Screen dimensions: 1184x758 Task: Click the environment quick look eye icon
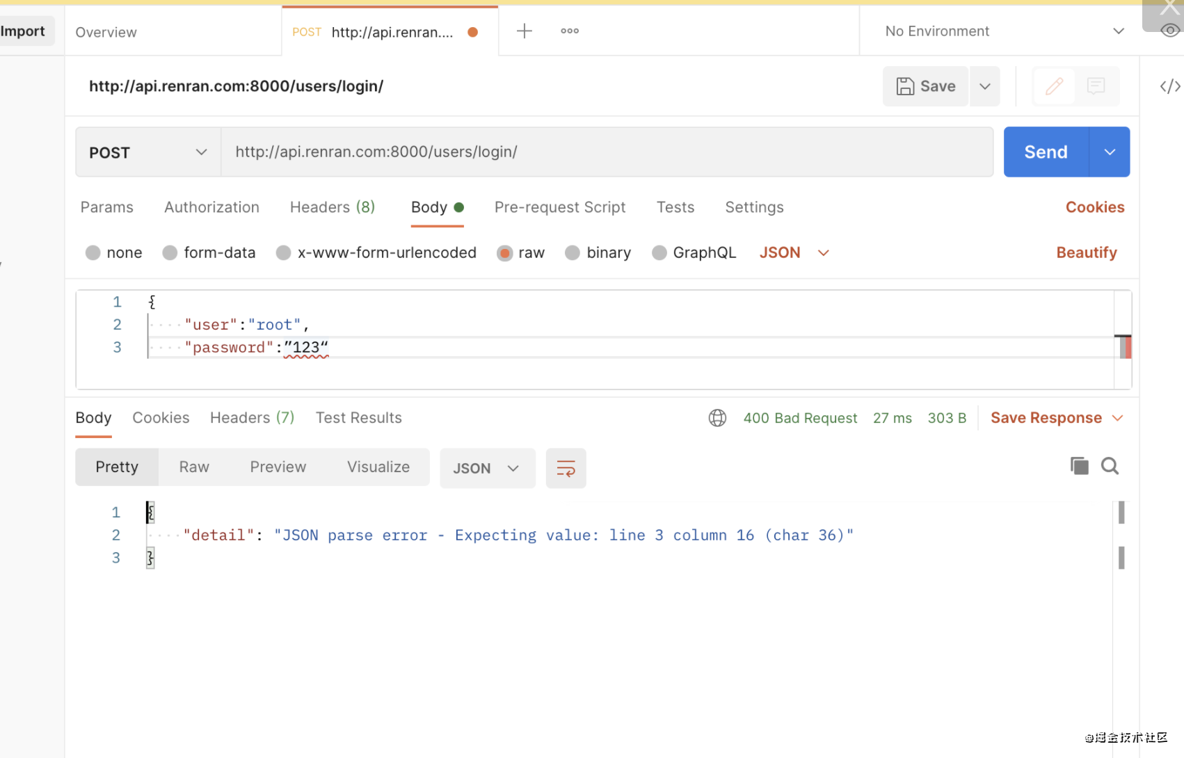tap(1170, 31)
